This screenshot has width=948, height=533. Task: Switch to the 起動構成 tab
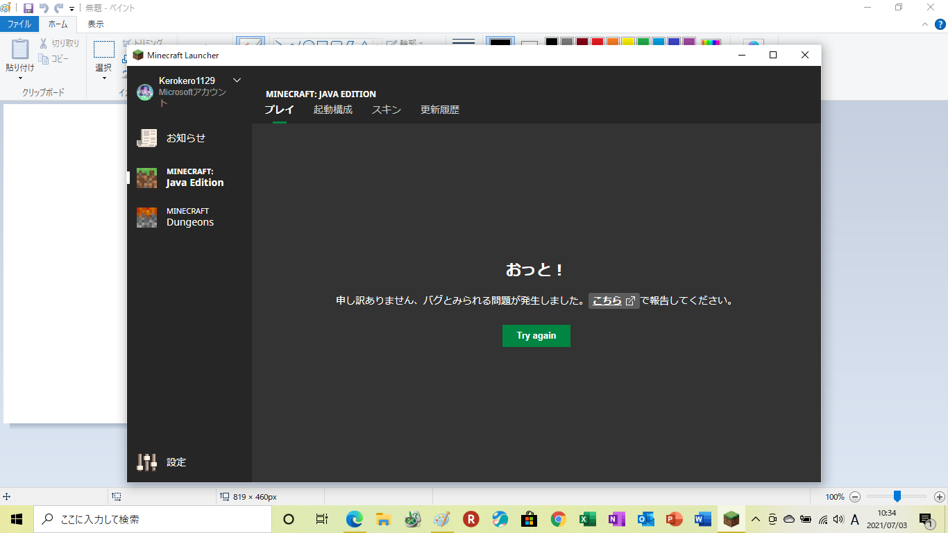coord(332,110)
